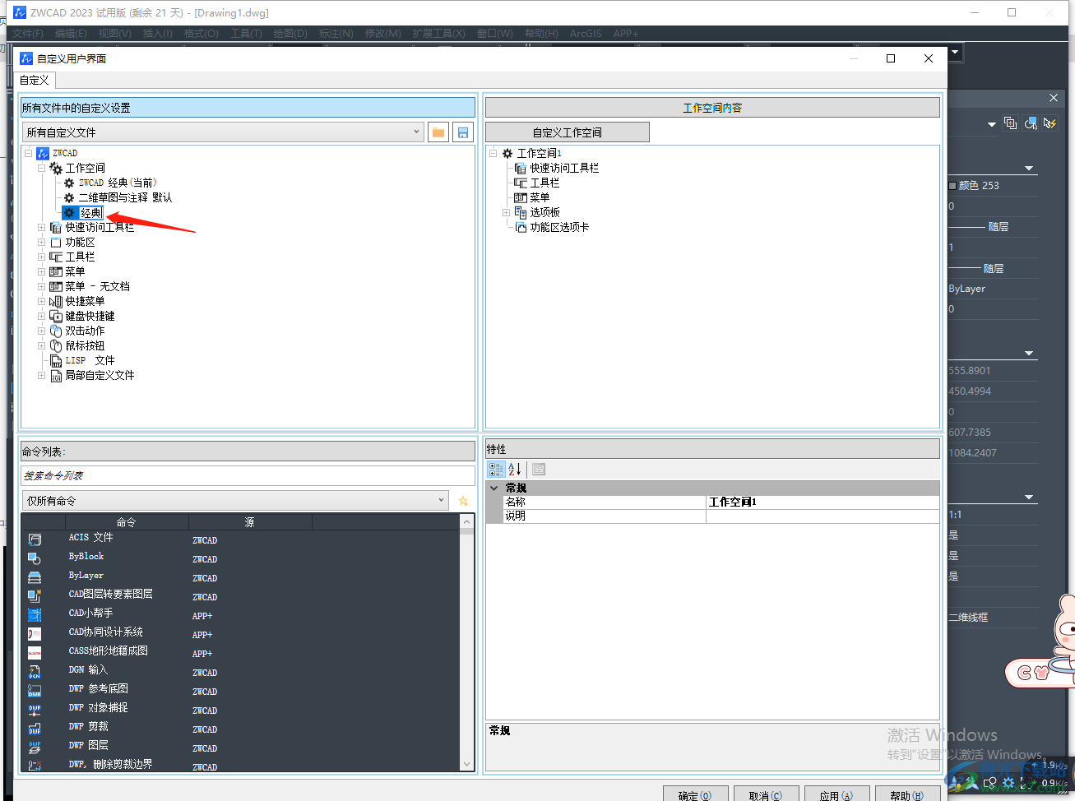Click the command list vertical scrollbar down arrow
This screenshot has height=801, width=1075.
467,764
